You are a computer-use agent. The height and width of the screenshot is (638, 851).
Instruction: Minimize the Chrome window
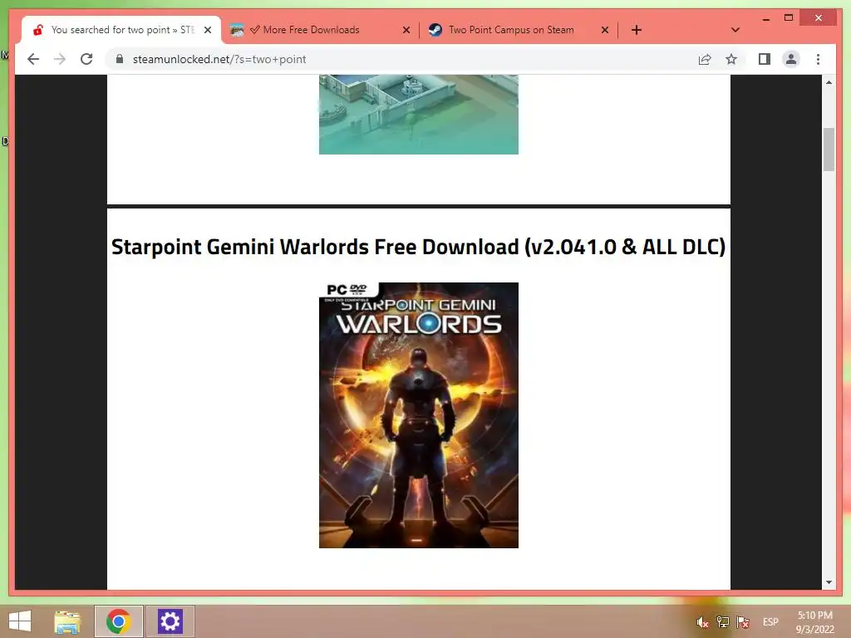[x=765, y=18]
